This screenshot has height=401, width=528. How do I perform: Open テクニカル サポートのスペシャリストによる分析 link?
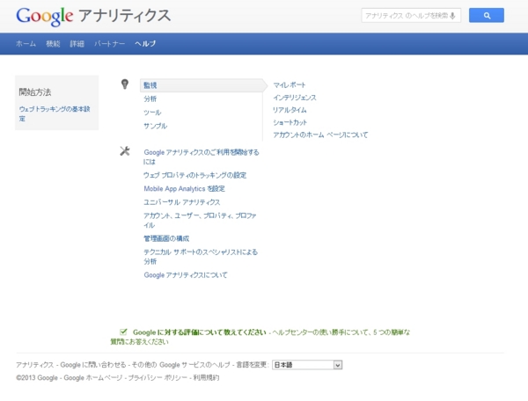[201, 257]
